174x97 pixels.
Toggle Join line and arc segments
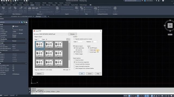[74, 62]
